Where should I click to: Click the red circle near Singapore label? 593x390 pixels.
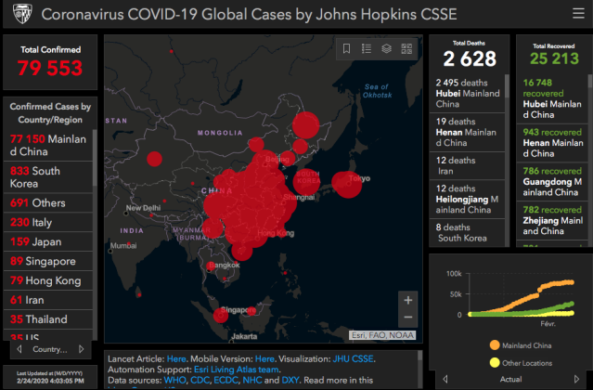tap(221, 315)
